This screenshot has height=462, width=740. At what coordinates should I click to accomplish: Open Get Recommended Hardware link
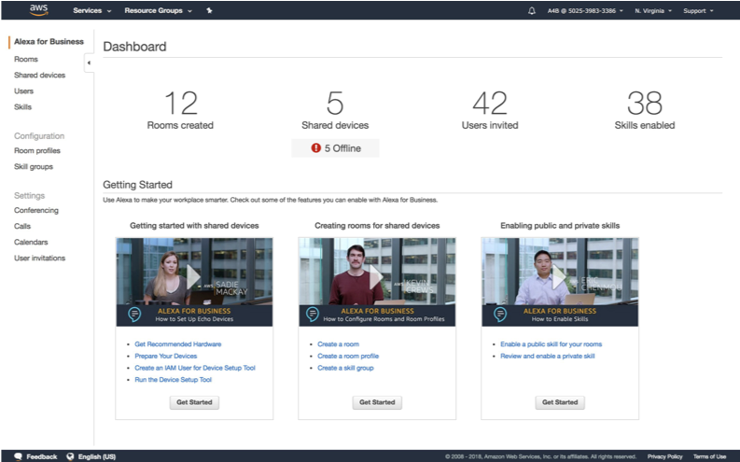click(x=178, y=344)
